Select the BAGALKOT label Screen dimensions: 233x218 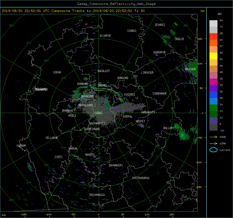point(104,71)
